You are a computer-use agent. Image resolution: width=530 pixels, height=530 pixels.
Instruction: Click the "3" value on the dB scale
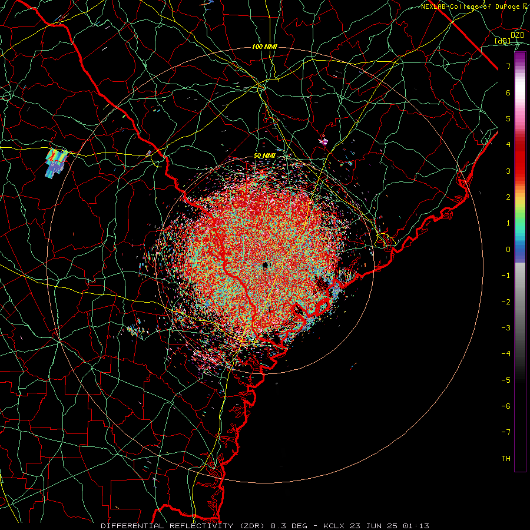508,171
